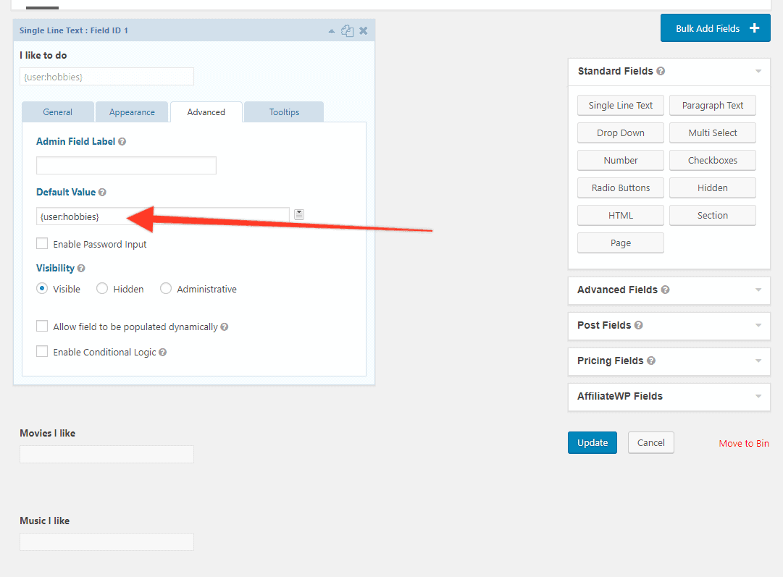Show help for populate dynamically option
The width and height of the screenshot is (783, 577).
tap(225, 327)
